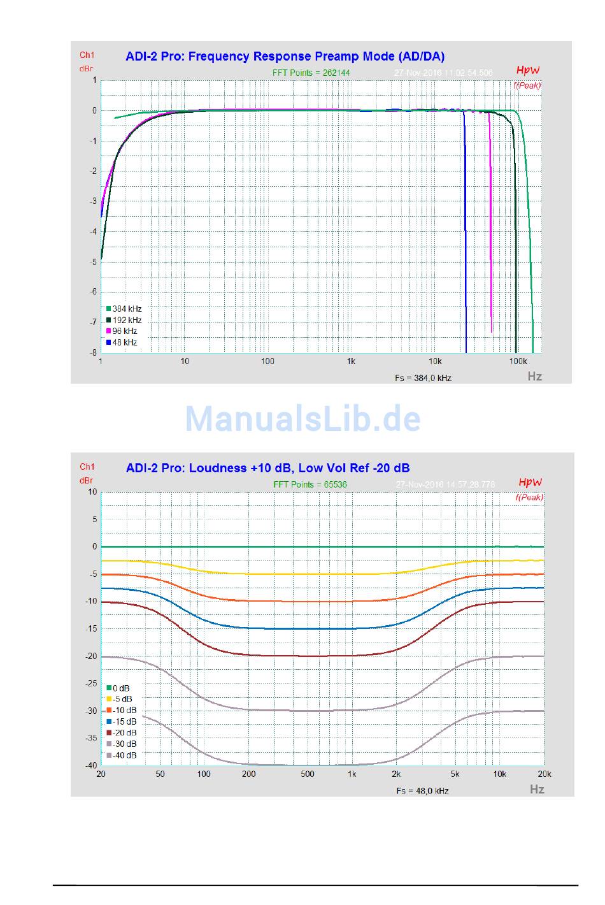Click the green 384 kHz legend swatch
605x905 pixels.
(109, 309)
